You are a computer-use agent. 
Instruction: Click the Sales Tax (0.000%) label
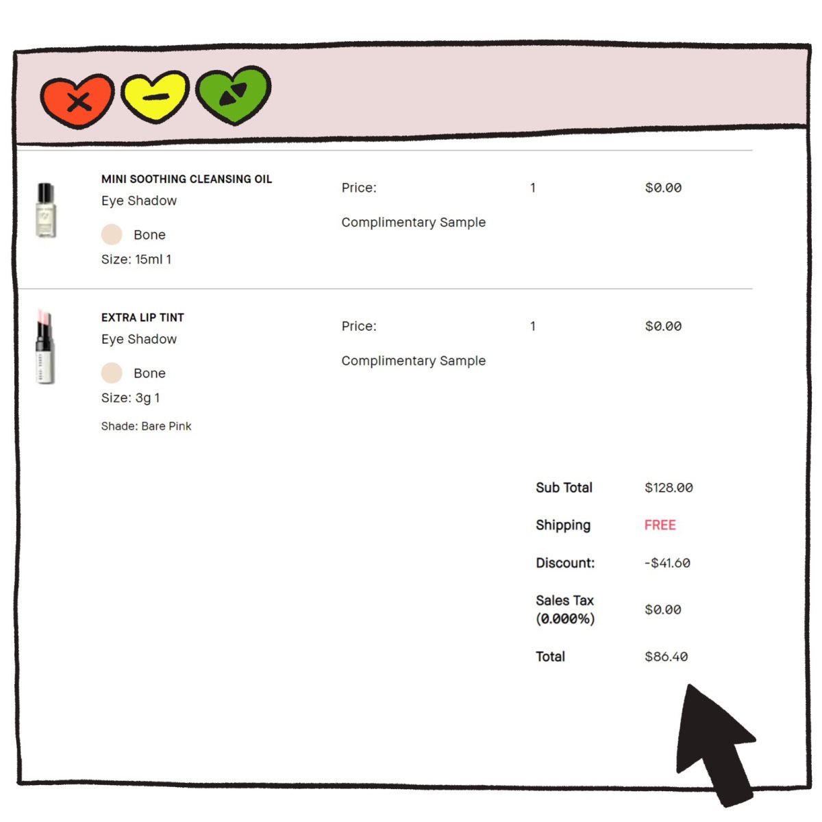[565, 609]
